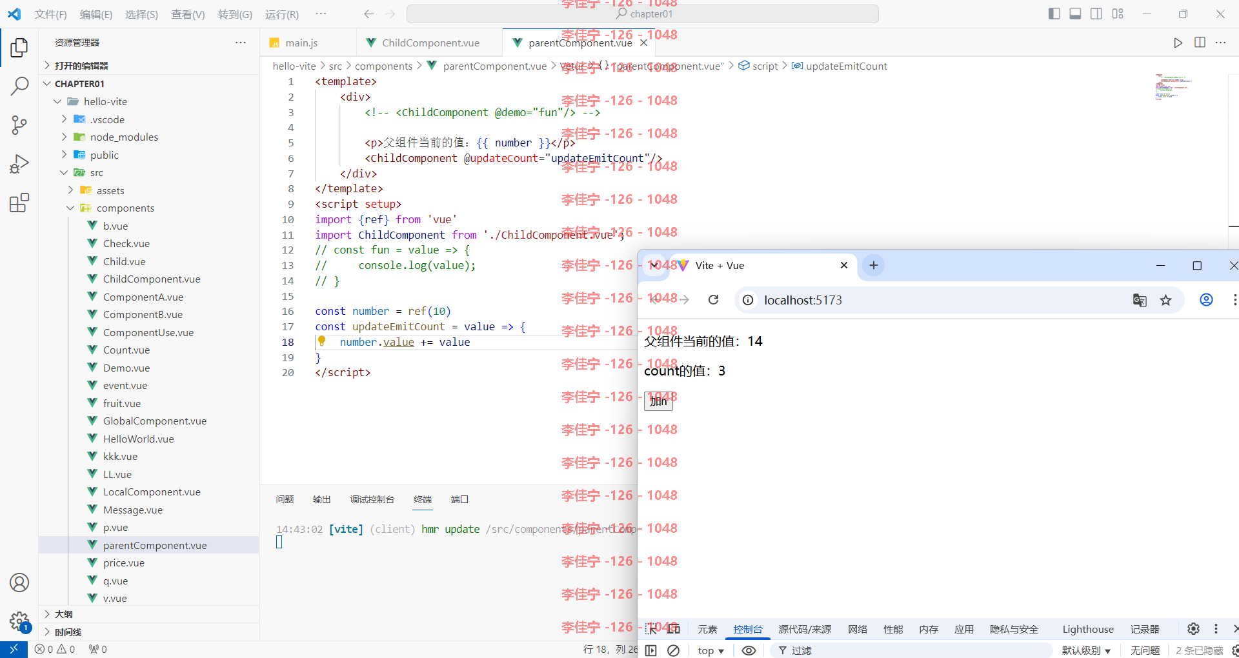The width and height of the screenshot is (1239, 658).
Task: Close the parentComponent.vue editor tab
Action: coord(643,43)
